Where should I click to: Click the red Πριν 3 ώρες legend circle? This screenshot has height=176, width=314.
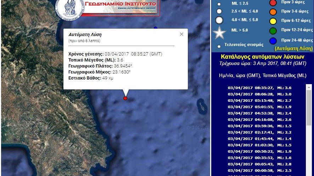pos(273,3)
